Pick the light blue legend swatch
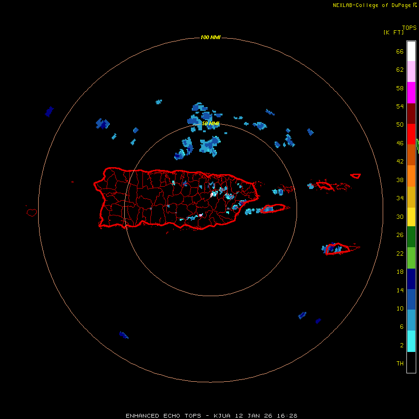 point(411,320)
